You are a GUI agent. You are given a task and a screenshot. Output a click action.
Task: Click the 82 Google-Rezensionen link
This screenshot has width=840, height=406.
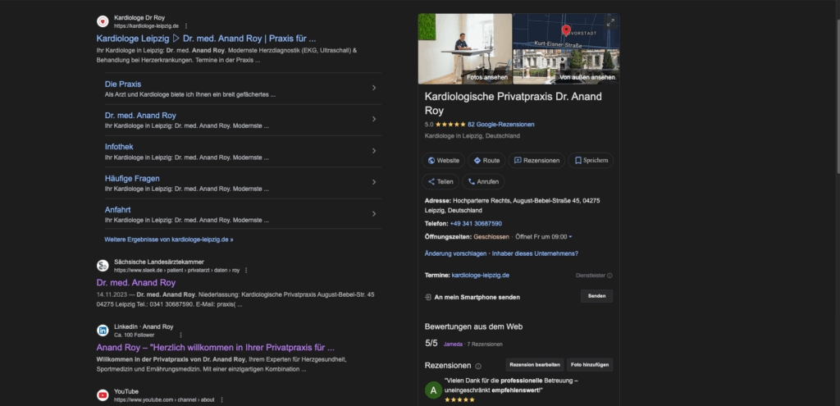(500, 125)
